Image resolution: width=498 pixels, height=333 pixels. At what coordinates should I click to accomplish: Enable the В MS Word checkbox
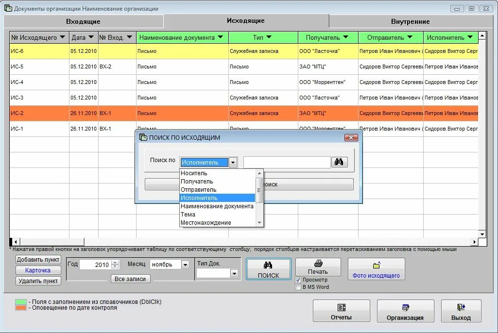click(298, 287)
